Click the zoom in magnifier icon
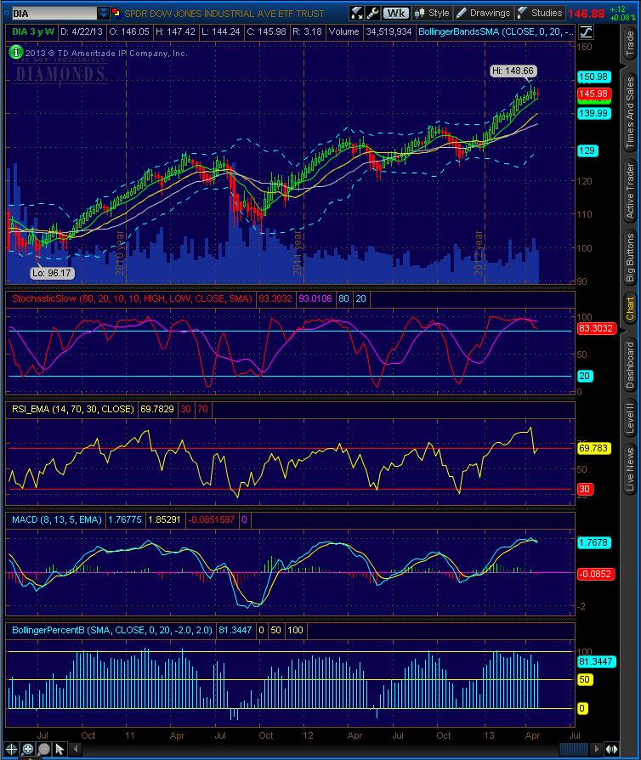The image size is (641, 760). pos(28,749)
